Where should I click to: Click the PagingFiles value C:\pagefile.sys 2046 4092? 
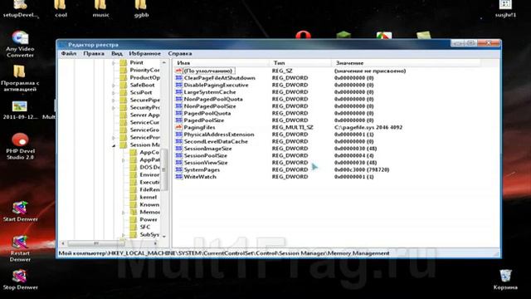[368, 127]
